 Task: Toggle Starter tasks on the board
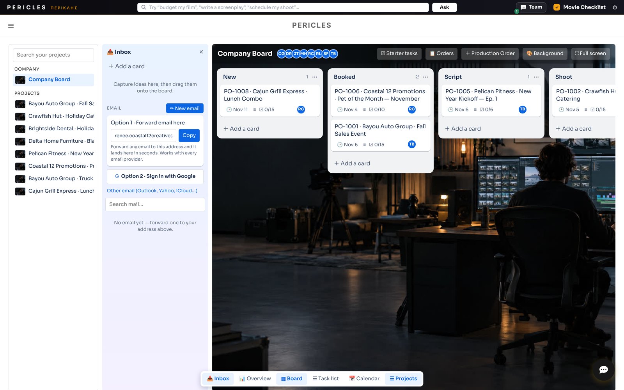399,53
